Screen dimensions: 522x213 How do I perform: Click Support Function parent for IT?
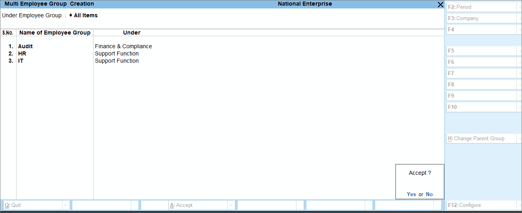pos(117,61)
